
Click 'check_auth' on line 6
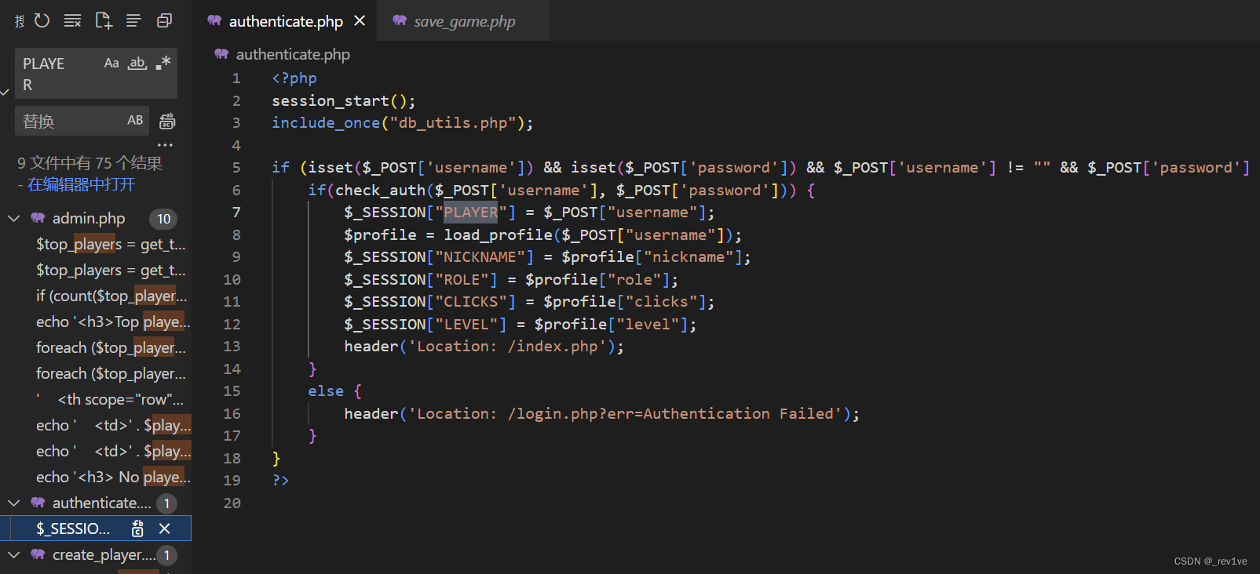click(x=380, y=190)
